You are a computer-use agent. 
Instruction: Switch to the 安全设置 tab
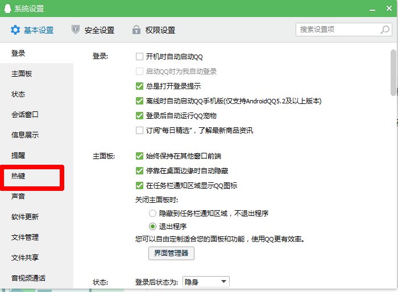point(93,30)
